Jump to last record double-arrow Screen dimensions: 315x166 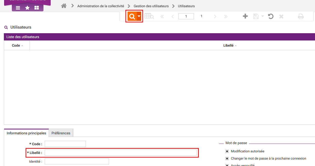226,16
